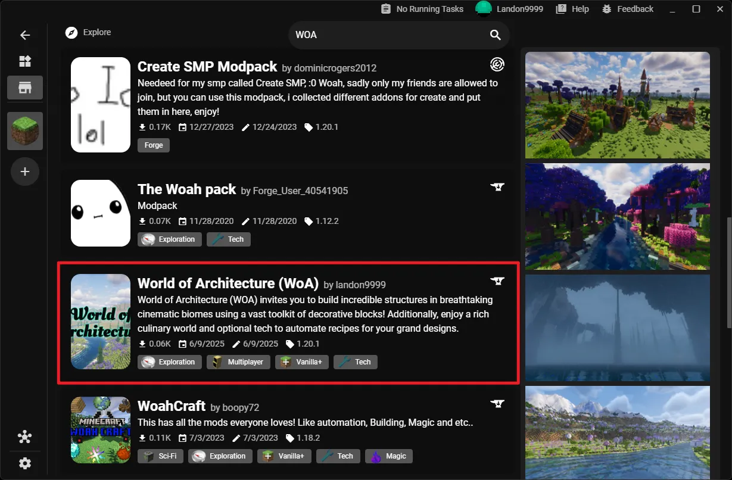Select Exploration tag on WoahCraft
Viewport: 732px width, 480px height.
(x=220, y=456)
